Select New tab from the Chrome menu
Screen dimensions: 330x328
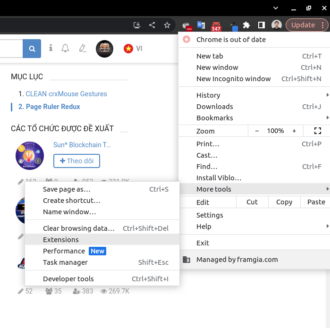[x=254, y=56]
